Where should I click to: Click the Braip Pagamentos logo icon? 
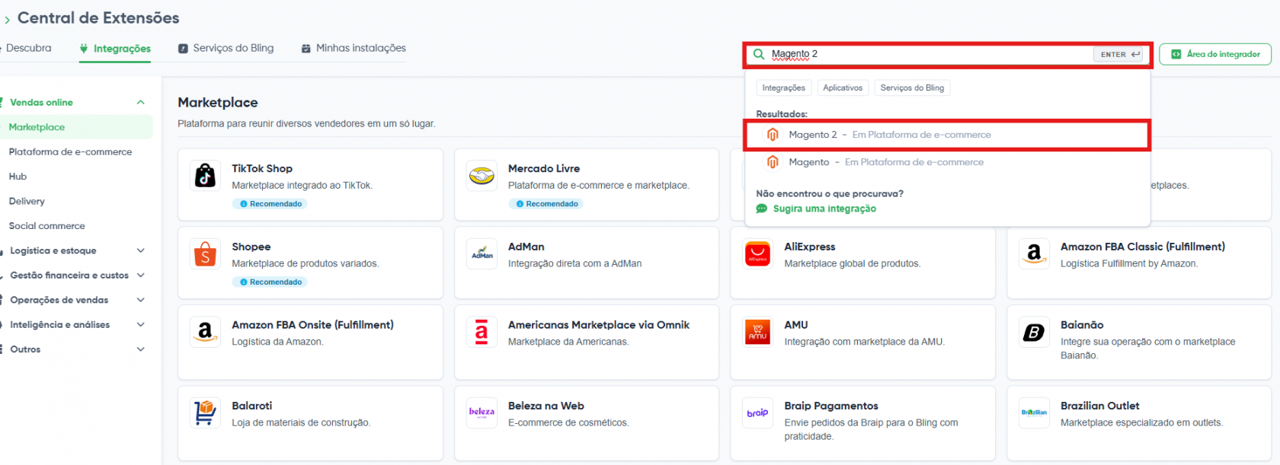[x=757, y=413]
